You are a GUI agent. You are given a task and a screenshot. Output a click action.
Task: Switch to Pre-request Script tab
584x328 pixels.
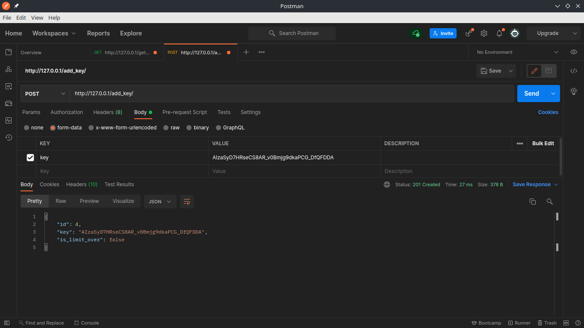(x=185, y=112)
